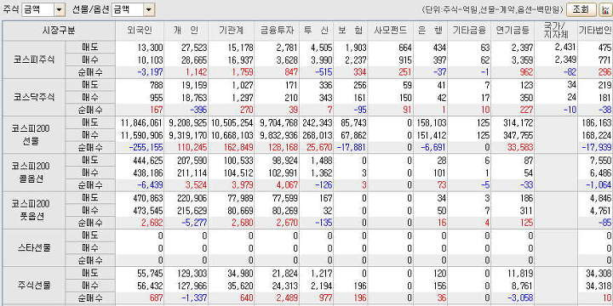This screenshot has width=613, height=306.
Task: Select the 스타선물 row label
Action: point(34,247)
